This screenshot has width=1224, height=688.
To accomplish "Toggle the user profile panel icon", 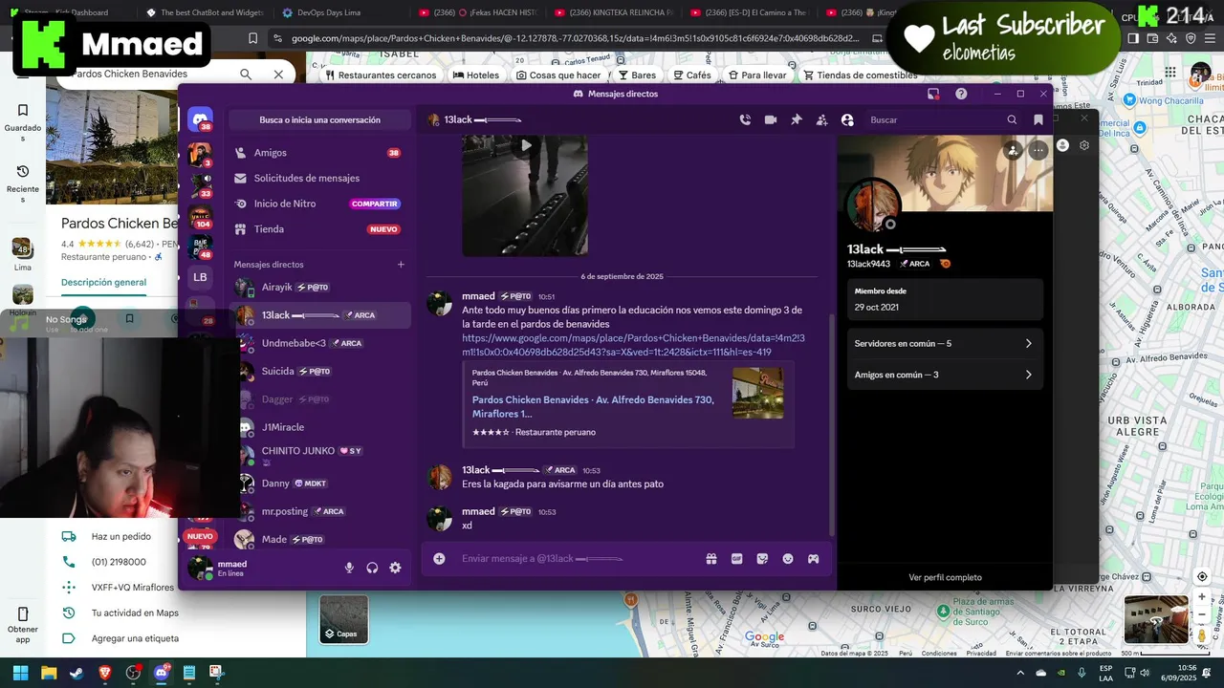I will (x=847, y=120).
